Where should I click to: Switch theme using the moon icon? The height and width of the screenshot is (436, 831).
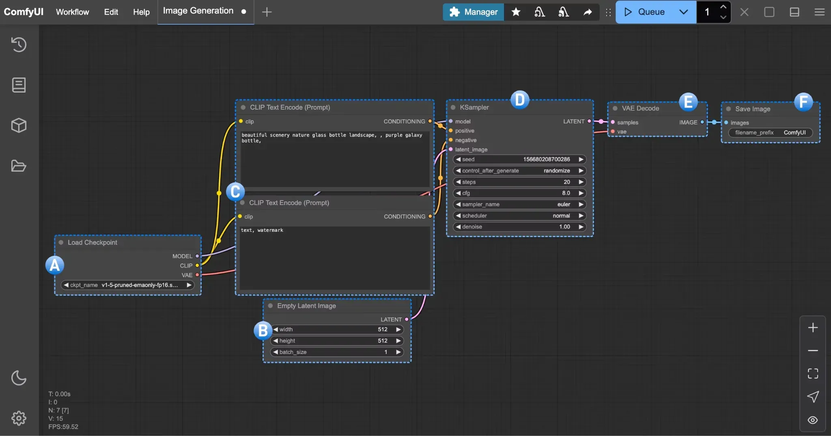[19, 378]
